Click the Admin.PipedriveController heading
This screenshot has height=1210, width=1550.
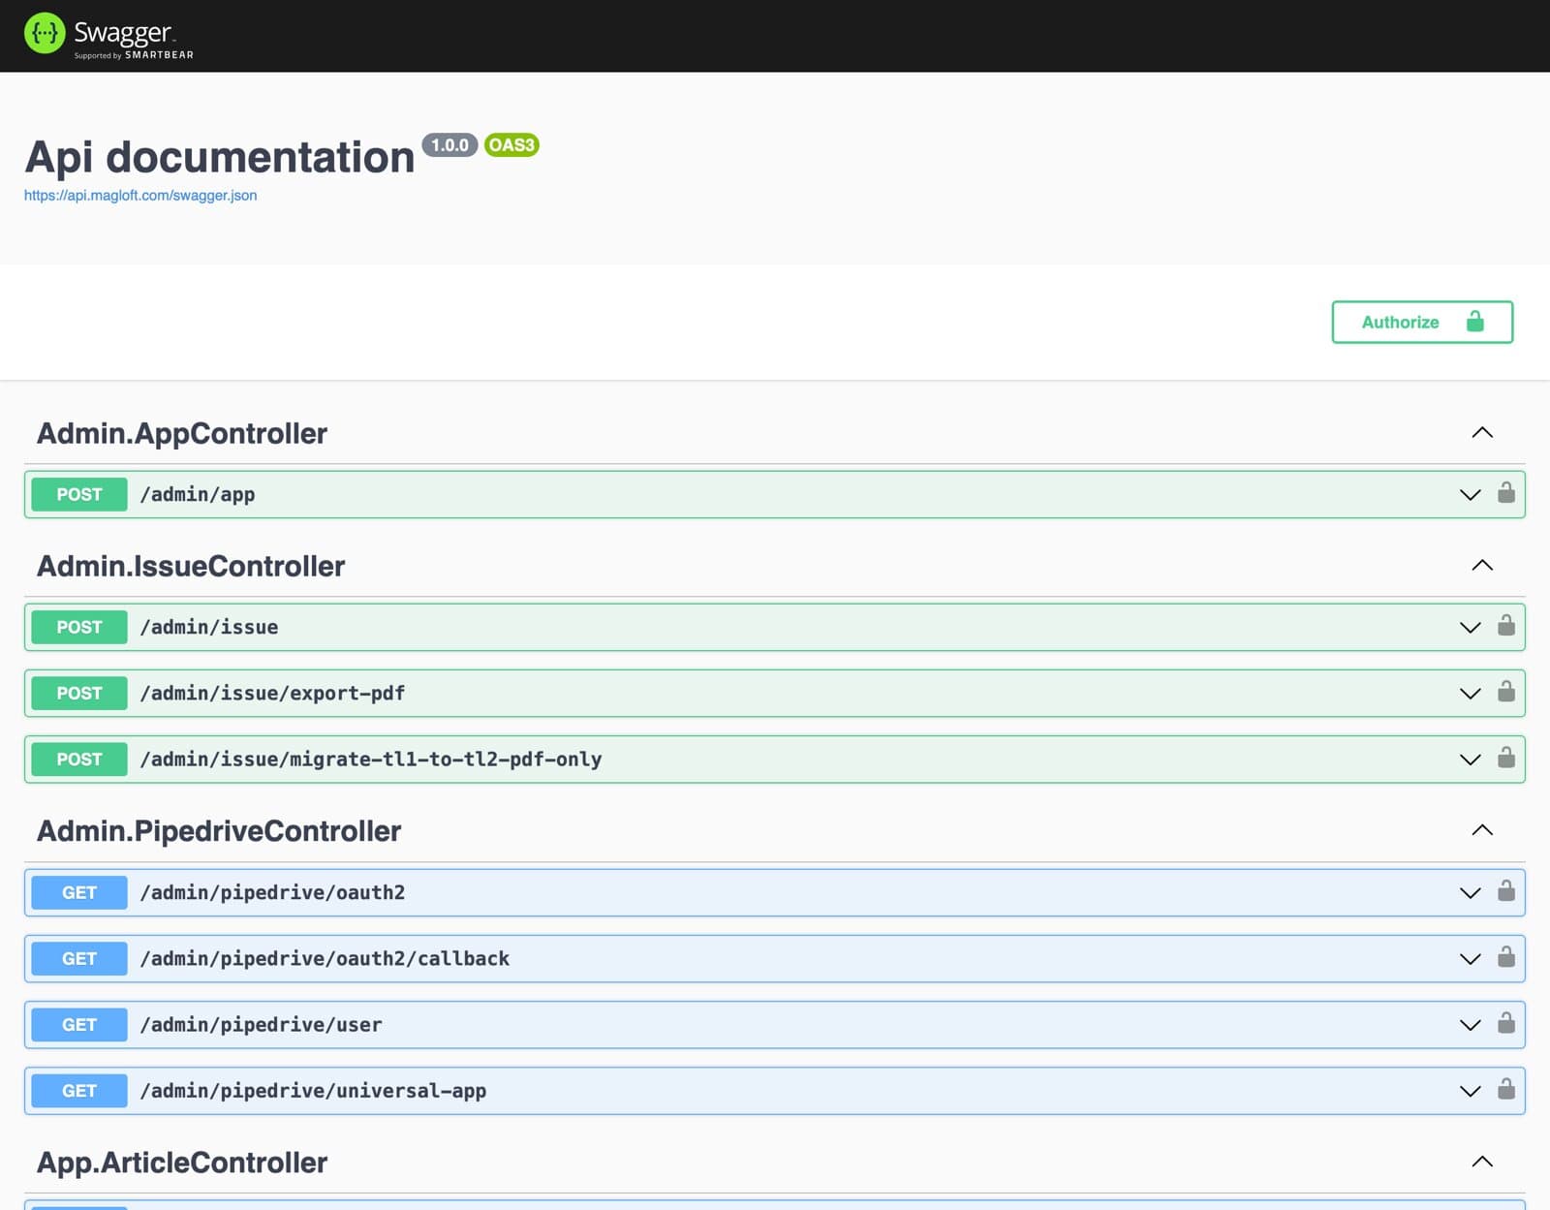tap(219, 830)
